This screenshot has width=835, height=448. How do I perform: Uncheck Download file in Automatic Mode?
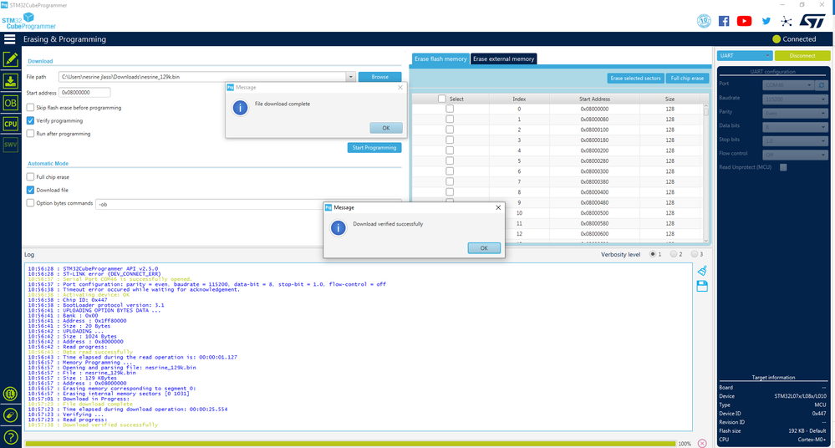(30, 190)
